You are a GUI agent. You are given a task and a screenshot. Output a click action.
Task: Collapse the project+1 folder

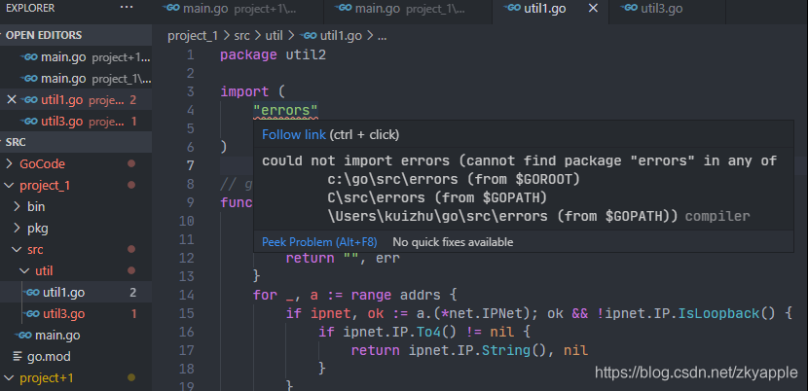tap(76, 378)
